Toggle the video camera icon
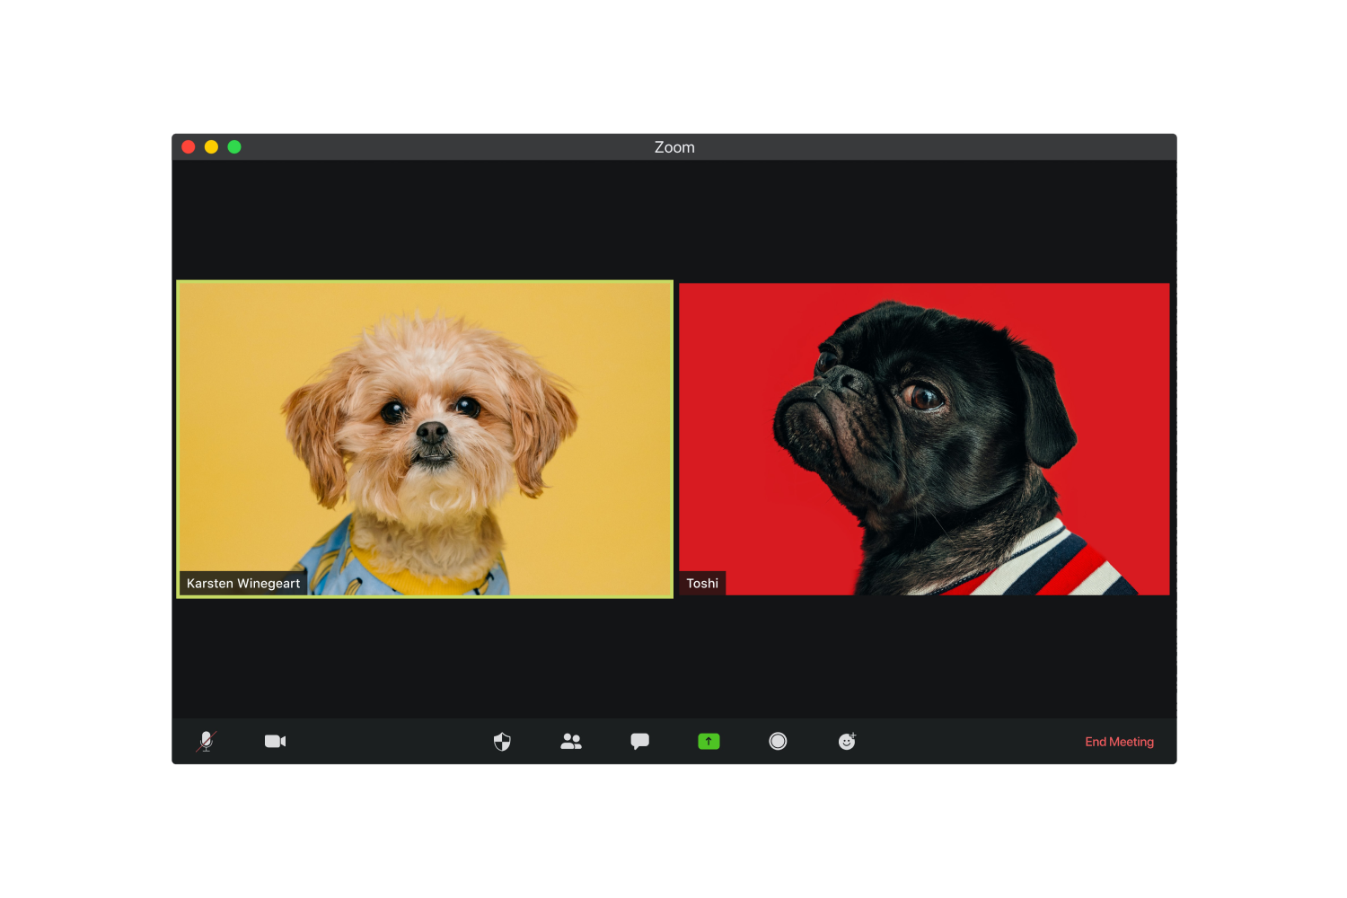The image size is (1347, 898). 275,741
